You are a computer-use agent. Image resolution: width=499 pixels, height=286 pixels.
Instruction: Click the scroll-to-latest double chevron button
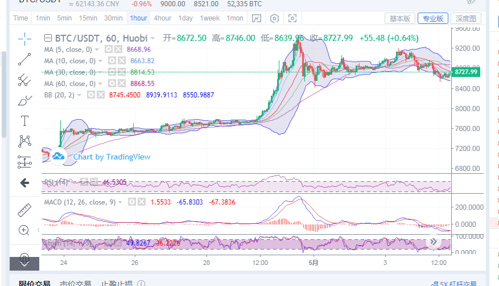(434, 242)
